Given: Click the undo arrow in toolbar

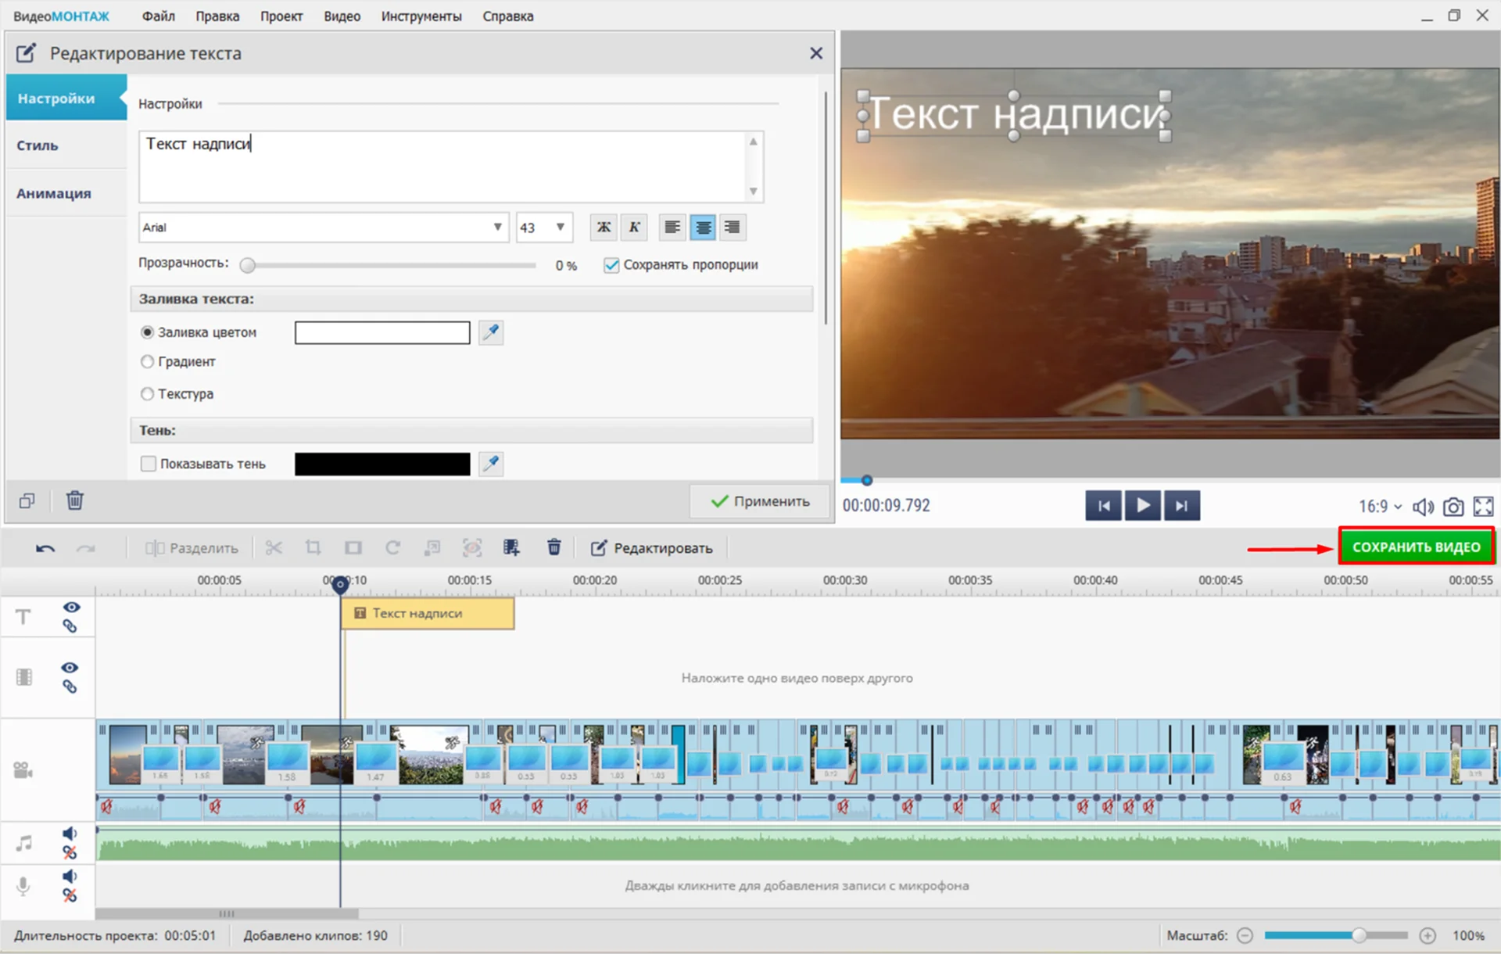Looking at the screenshot, I should click(45, 548).
